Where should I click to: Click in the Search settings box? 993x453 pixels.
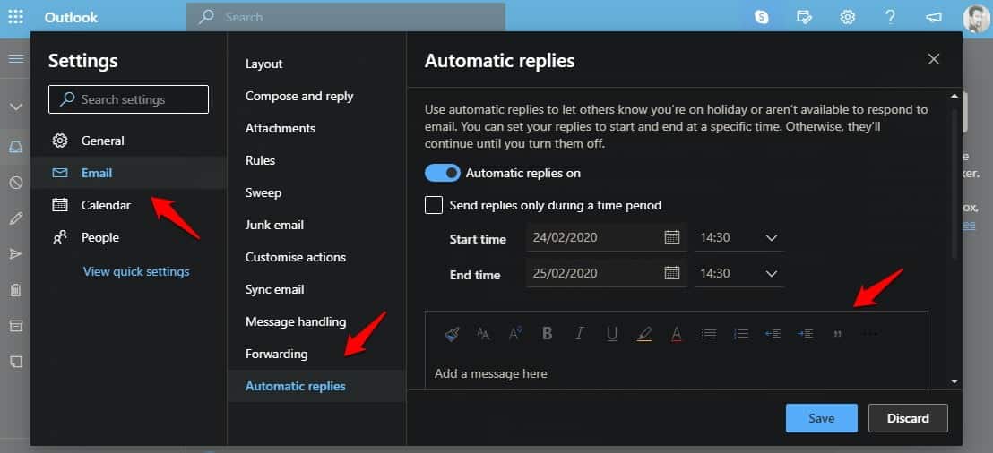(128, 99)
